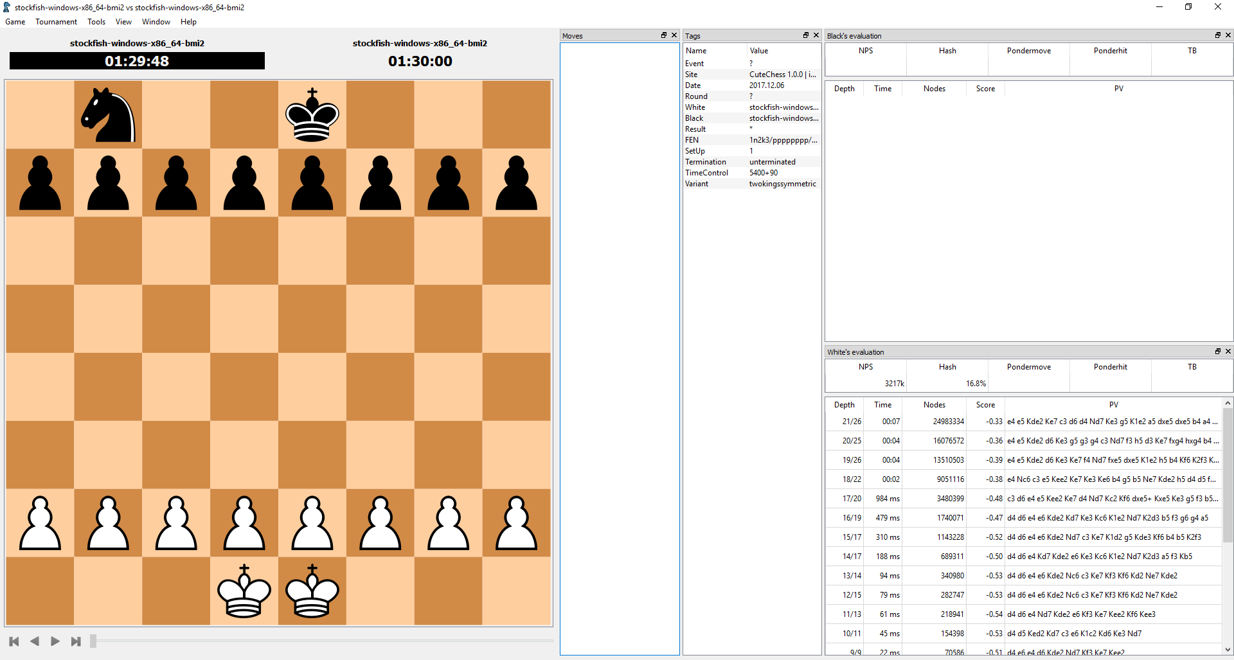Float the White's evaluation panel

click(1218, 352)
